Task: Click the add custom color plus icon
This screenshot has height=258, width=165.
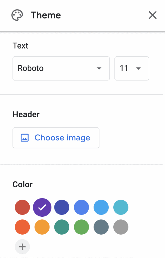Action: coord(22,247)
